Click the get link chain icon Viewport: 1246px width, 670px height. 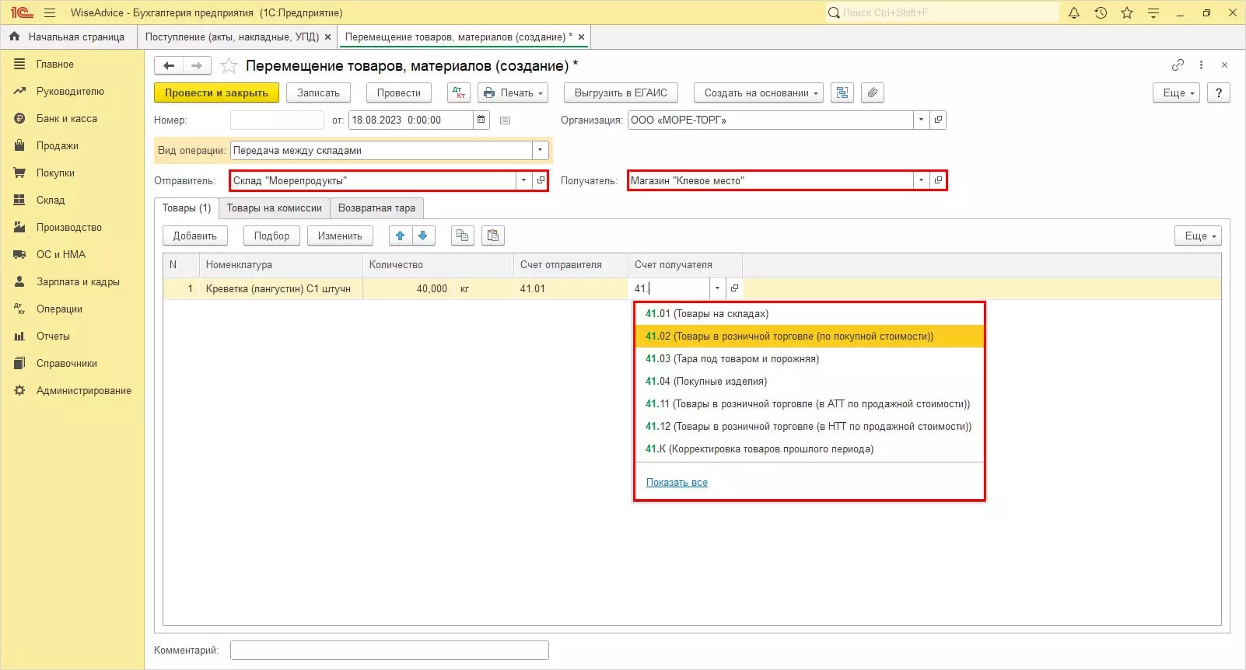pos(1178,65)
